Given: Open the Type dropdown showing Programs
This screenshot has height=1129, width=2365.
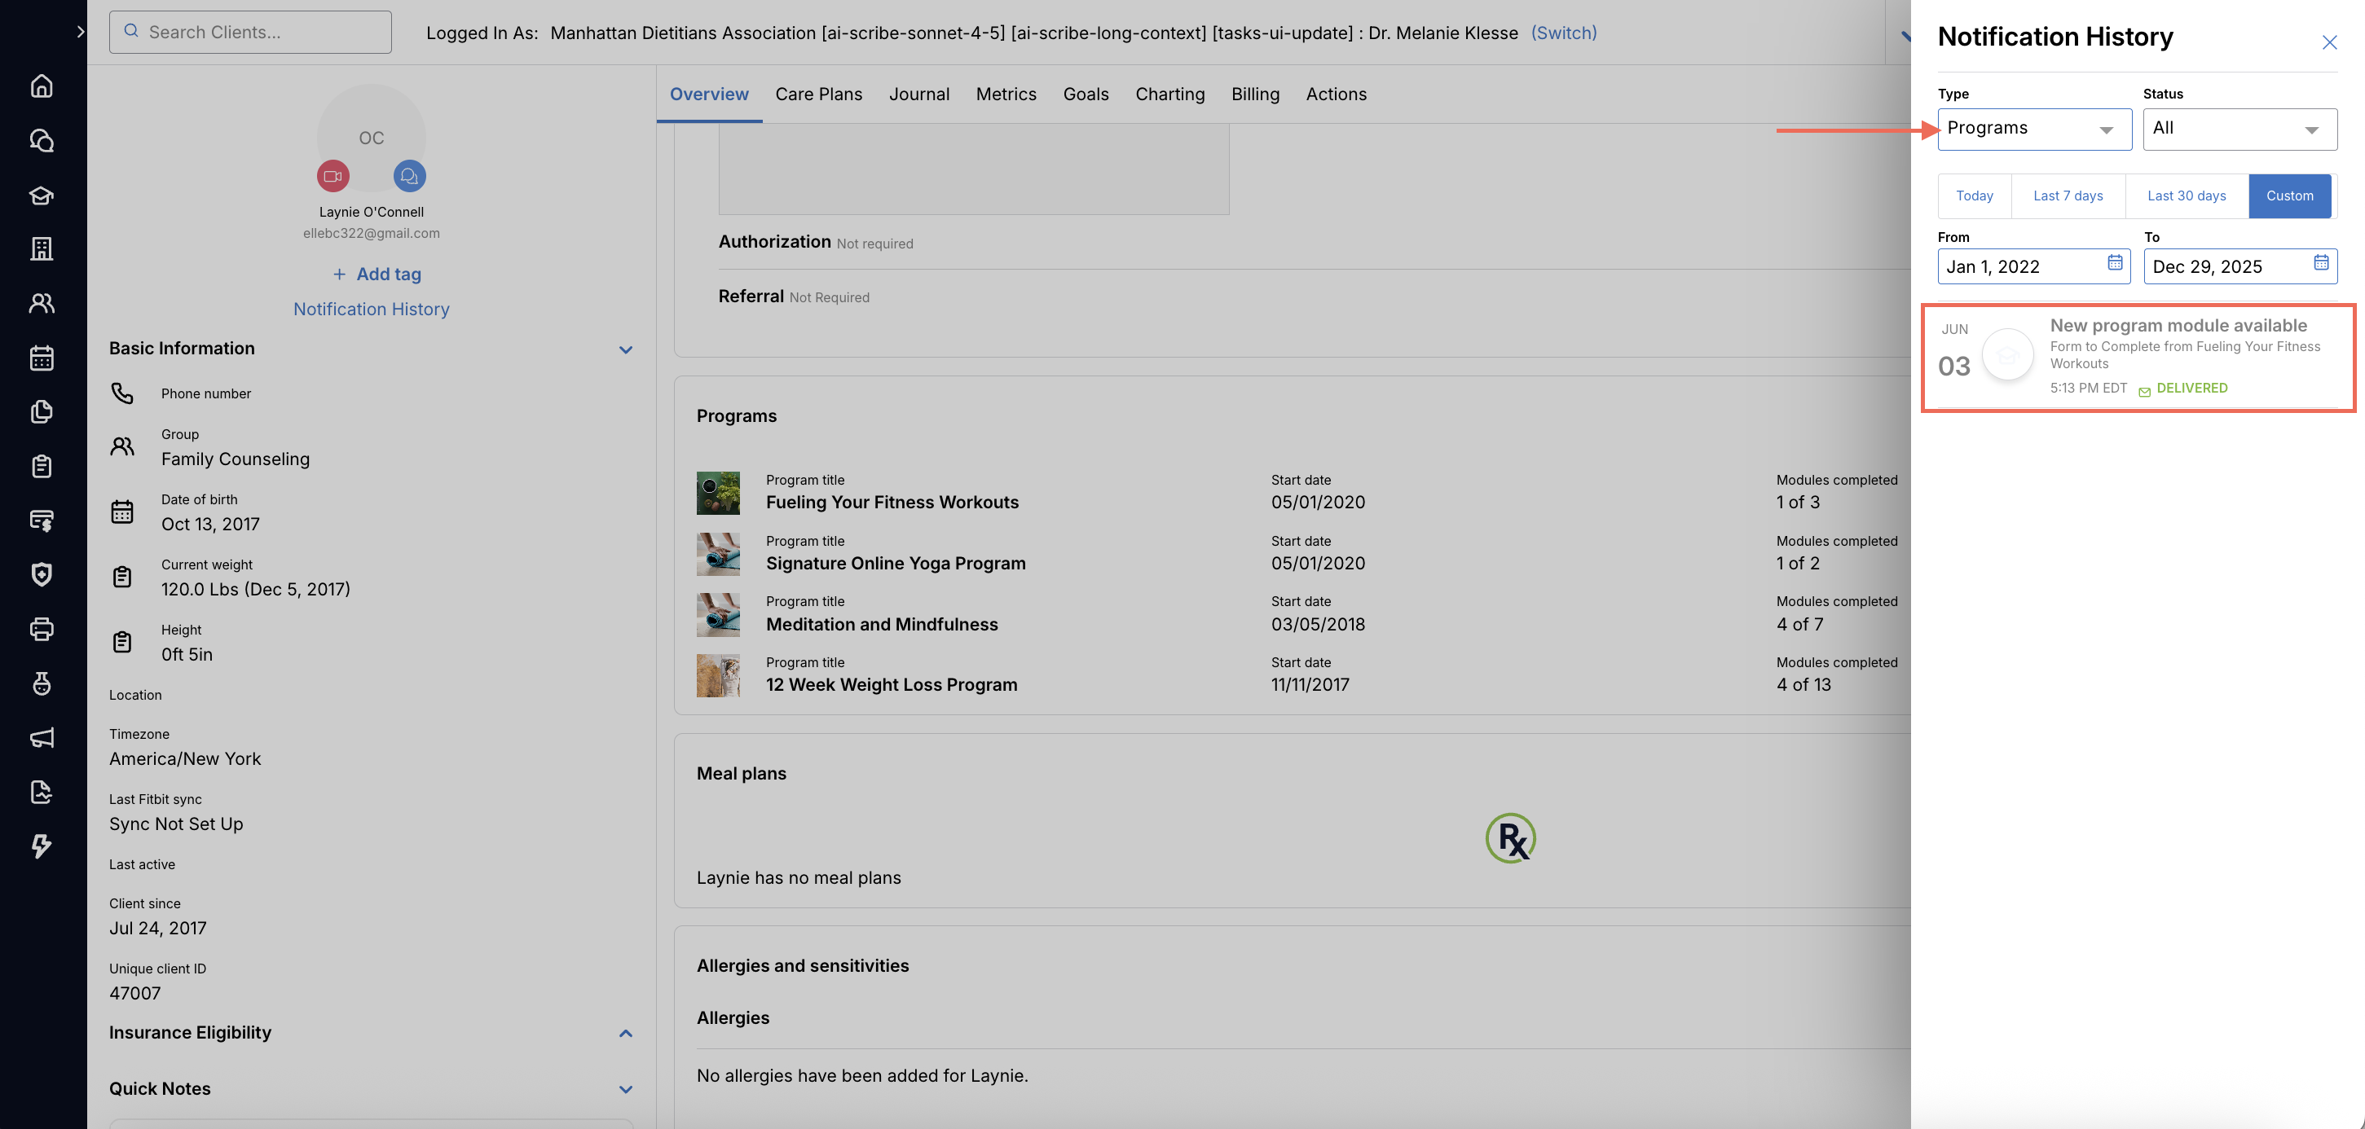Looking at the screenshot, I should (2033, 130).
